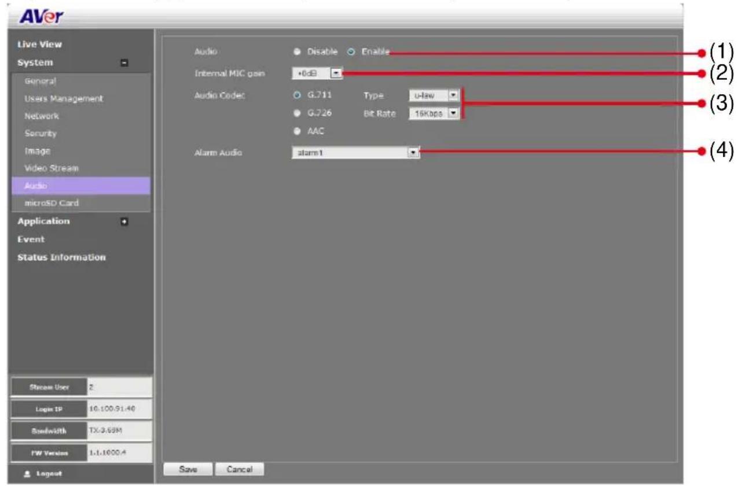Open the Network settings page
This screenshot has height=486, width=742.
[42, 116]
